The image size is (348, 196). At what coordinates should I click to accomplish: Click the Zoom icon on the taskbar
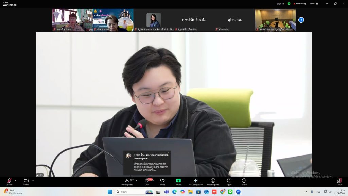(x=238, y=192)
